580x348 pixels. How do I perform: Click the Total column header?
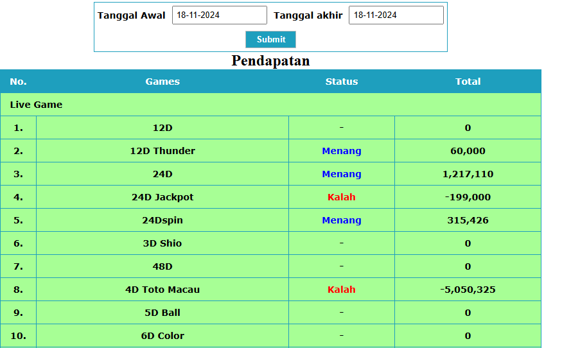pos(468,82)
